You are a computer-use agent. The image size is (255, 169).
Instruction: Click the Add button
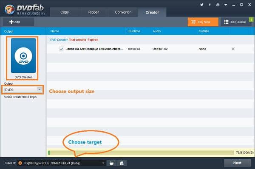tap(18, 22)
